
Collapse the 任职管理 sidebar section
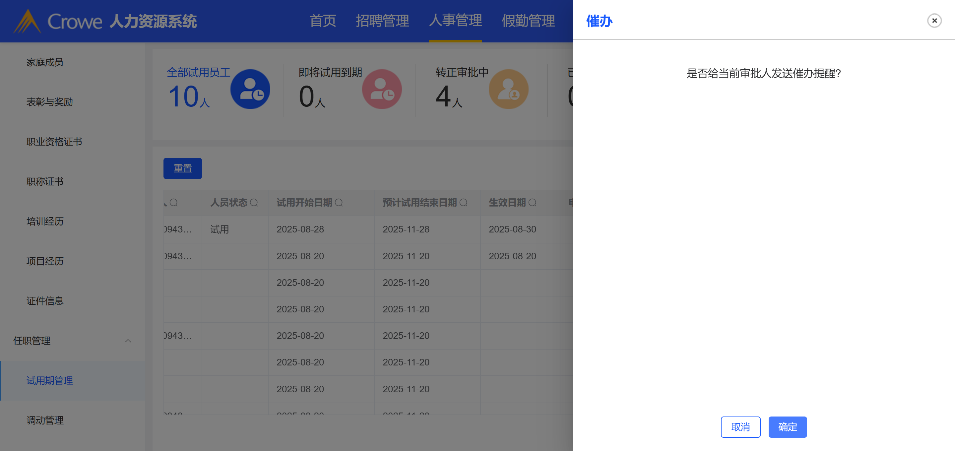[128, 341]
